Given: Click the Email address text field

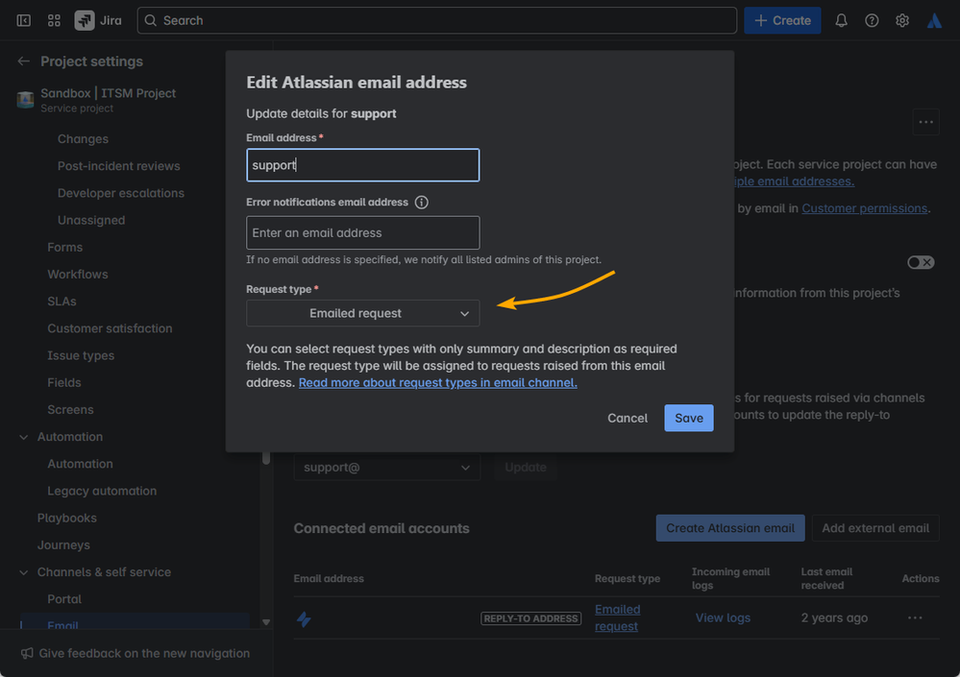Looking at the screenshot, I should pyautogui.click(x=362, y=165).
